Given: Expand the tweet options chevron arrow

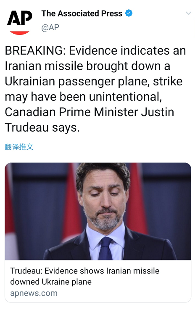Looking at the screenshot, I should click(x=188, y=13).
